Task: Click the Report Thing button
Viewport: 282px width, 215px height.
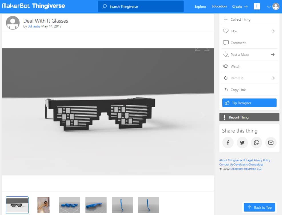Action: click(x=249, y=117)
